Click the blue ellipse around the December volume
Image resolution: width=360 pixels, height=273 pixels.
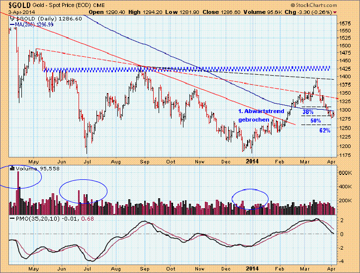(250, 199)
